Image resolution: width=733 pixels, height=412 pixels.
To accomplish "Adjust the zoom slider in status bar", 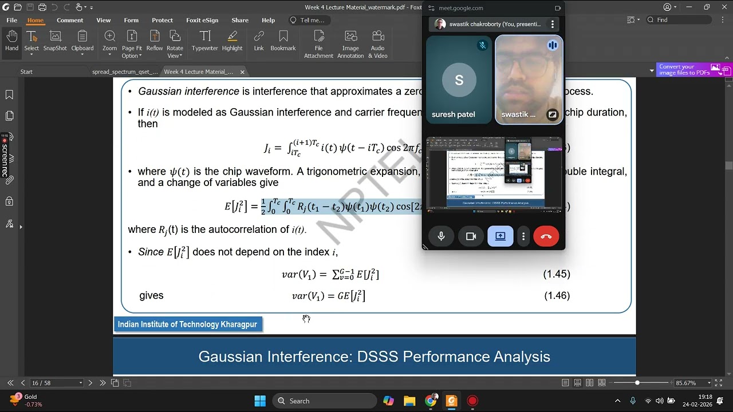I will click(637, 383).
